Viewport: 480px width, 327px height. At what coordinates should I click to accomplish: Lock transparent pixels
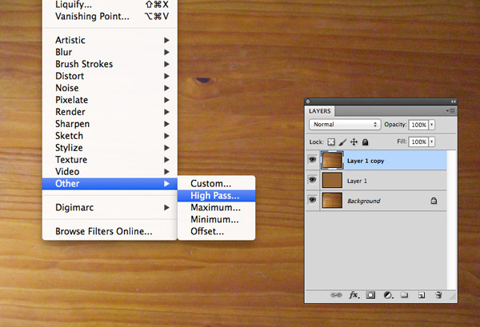coord(332,142)
